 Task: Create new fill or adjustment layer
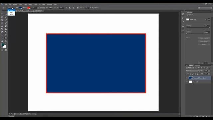tap(200, 116)
